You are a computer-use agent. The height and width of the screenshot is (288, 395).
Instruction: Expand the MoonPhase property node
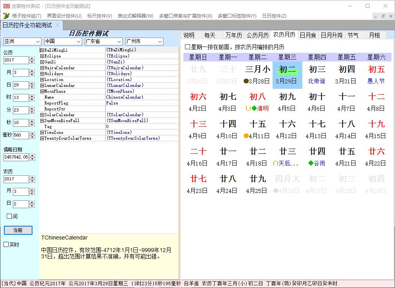(x=42, y=91)
